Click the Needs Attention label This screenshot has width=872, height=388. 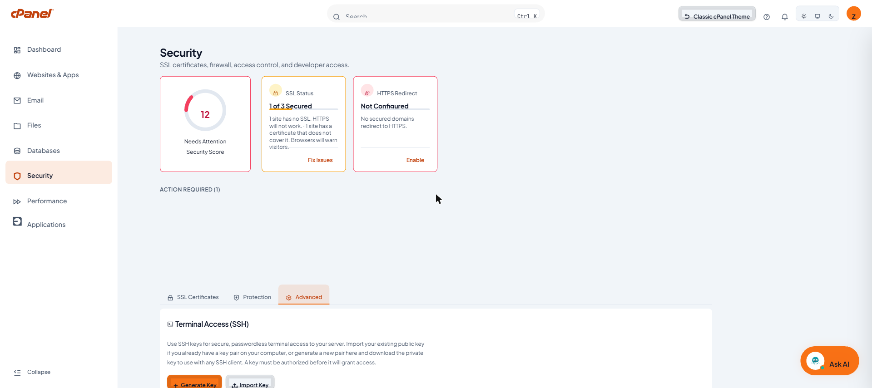coord(205,142)
